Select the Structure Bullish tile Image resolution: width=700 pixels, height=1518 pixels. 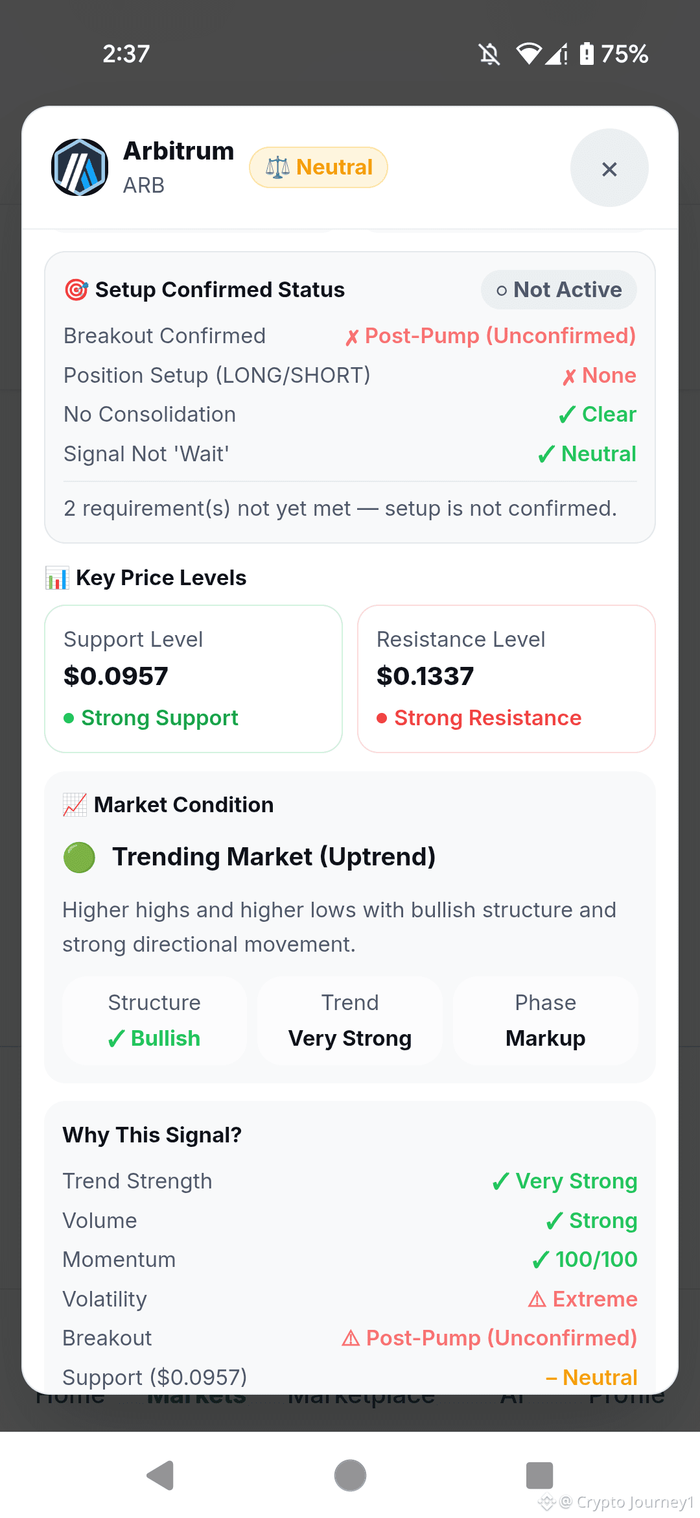pos(154,1020)
